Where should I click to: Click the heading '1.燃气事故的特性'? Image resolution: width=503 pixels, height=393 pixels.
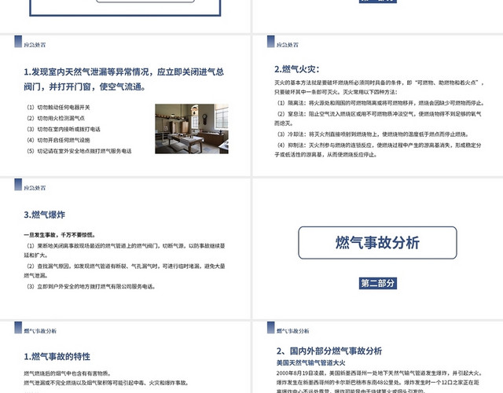pyautogui.click(x=57, y=356)
